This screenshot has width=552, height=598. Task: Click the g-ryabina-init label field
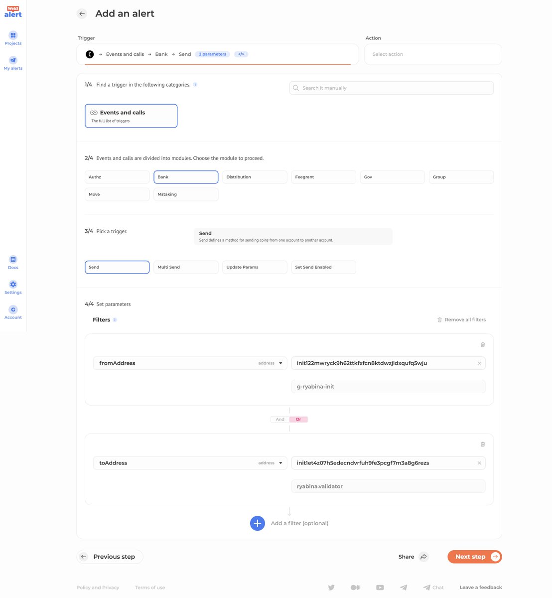(x=388, y=387)
